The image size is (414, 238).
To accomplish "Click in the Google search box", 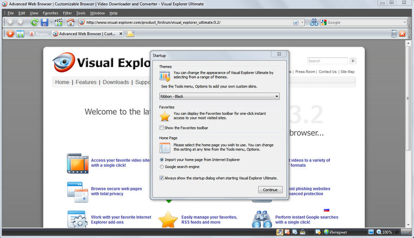I will (x=364, y=22).
